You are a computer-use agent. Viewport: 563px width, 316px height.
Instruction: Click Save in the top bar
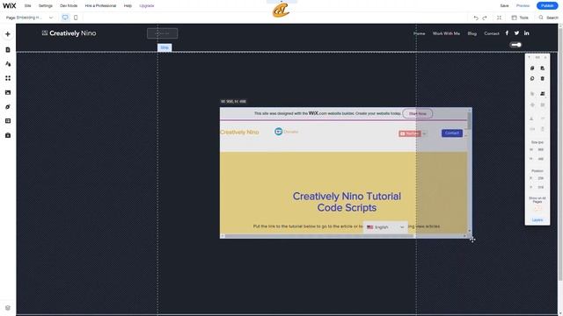[504, 6]
